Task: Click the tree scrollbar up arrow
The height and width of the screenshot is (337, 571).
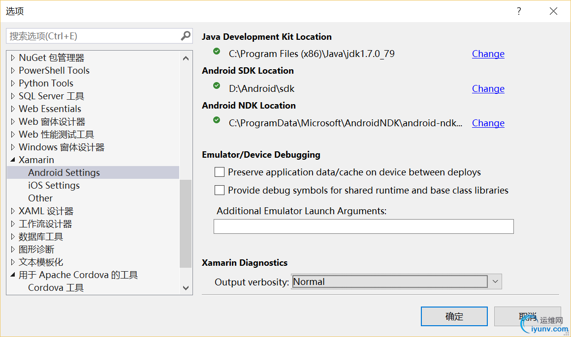Action: pos(186,58)
